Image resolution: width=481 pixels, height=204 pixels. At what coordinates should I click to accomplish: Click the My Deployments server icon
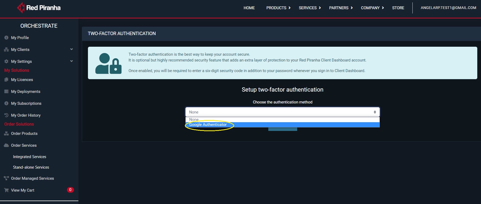(x=6, y=92)
